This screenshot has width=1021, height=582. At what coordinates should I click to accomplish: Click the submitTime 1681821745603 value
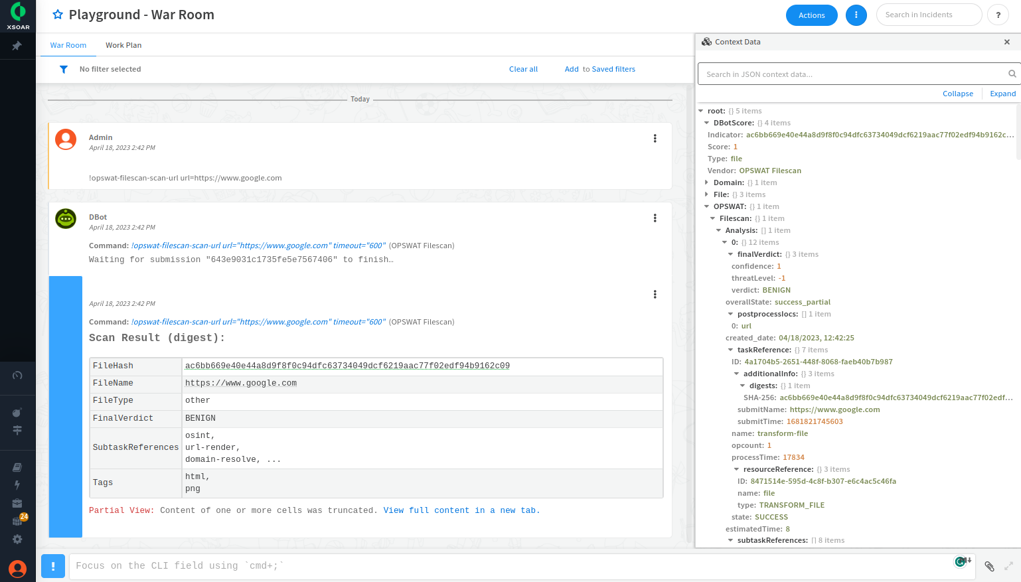click(815, 421)
